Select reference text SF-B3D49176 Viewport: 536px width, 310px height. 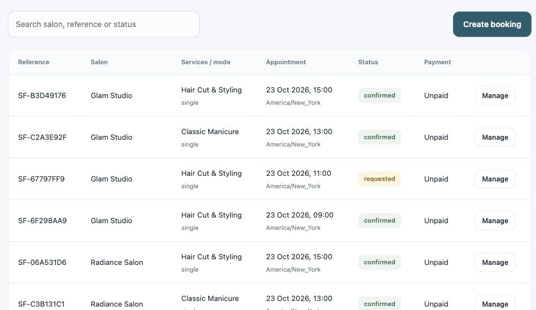42,96
